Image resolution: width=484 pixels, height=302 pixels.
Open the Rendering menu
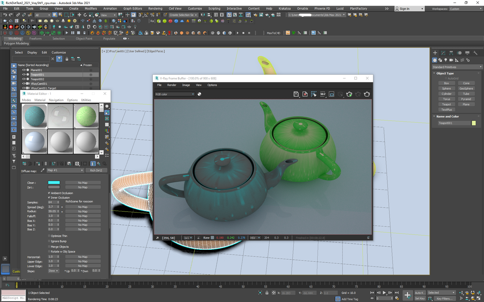point(155,8)
